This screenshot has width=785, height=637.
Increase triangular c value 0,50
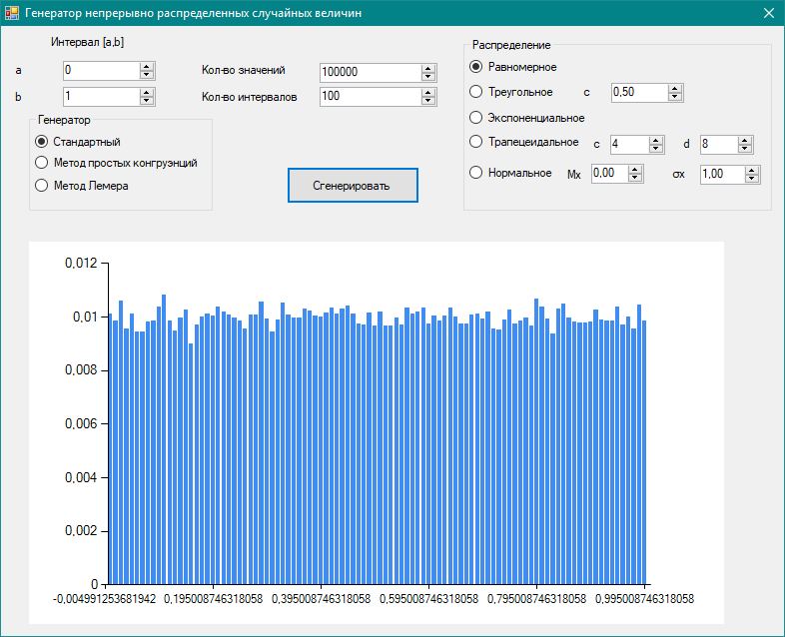pyautogui.click(x=675, y=89)
